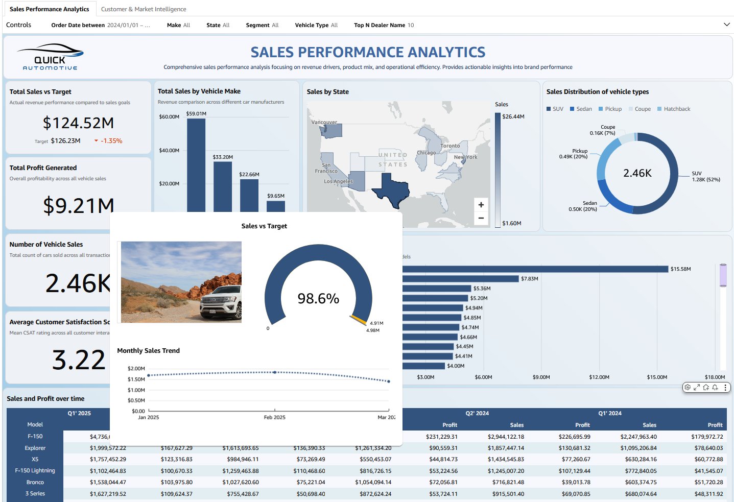Expand the Controls panel chevron

pos(726,25)
